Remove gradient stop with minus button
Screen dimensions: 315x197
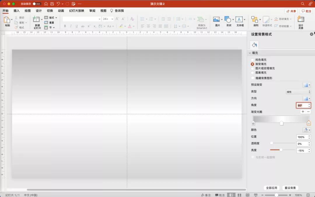(308, 112)
